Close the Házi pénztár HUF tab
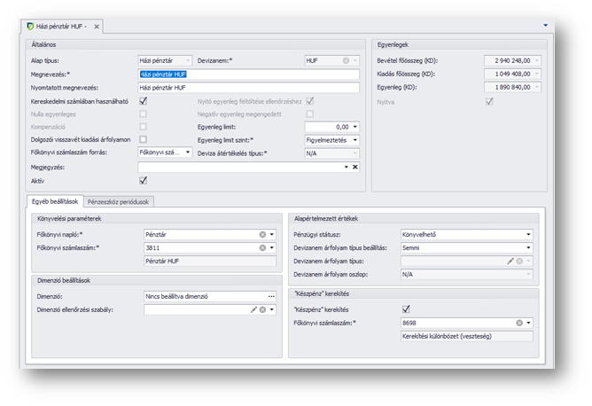 tap(96, 27)
